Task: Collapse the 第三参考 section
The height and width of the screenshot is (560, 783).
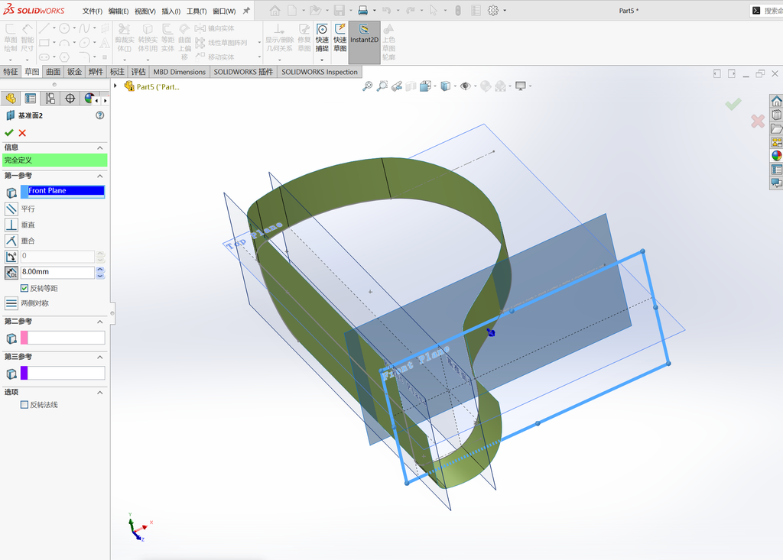Action: point(100,358)
